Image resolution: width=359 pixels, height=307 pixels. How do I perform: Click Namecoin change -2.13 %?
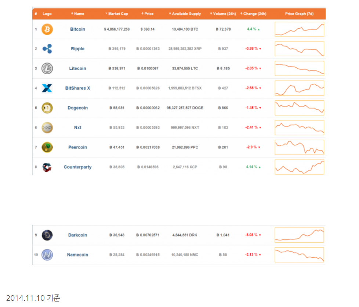point(253,254)
